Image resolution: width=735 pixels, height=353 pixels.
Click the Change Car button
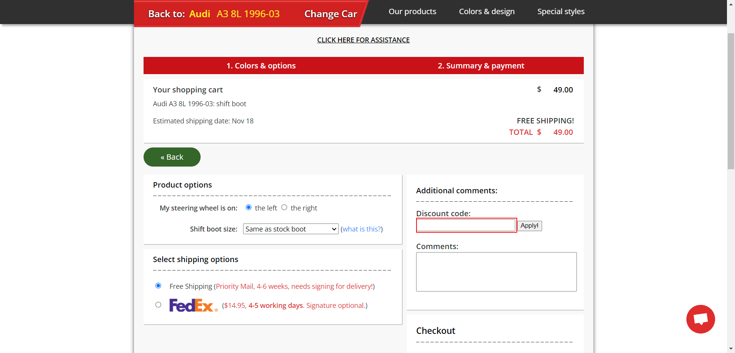click(331, 14)
